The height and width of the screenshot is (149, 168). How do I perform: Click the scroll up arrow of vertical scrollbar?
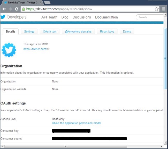coord(165,15)
